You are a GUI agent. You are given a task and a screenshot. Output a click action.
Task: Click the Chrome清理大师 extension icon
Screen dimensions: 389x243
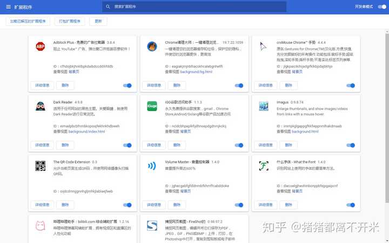(152, 46)
